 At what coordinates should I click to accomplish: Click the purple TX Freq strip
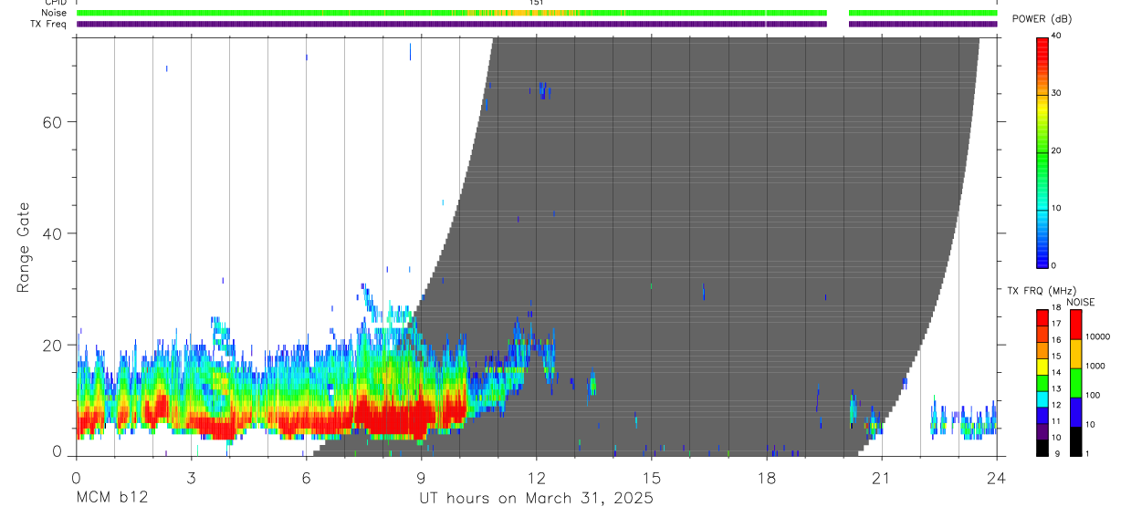coord(537,24)
